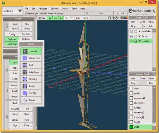Open Object Panel Misc menu
Image resolution: width=159 pixels, height=133 pixels.
pos(151,26)
